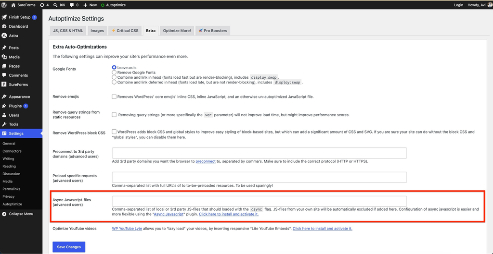Switch to the Critical CSS tab

pos(125,31)
